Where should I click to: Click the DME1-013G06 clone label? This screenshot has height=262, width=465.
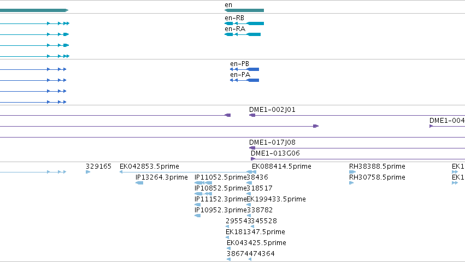[x=275, y=153]
